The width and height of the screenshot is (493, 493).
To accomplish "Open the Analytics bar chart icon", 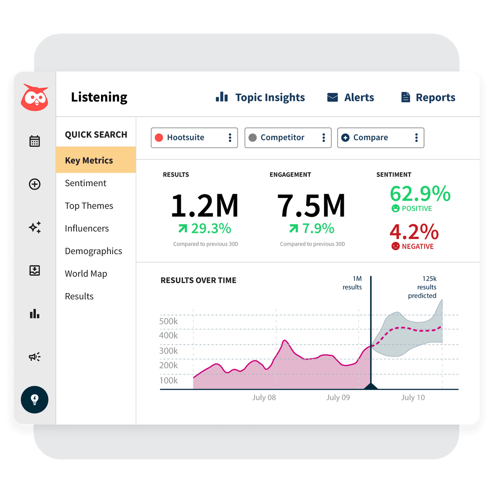I will pyautogui.click(x=35, y=314).
